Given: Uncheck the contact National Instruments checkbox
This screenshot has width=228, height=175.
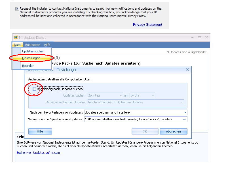Looking at the screenshot, I should click(17, 8).
